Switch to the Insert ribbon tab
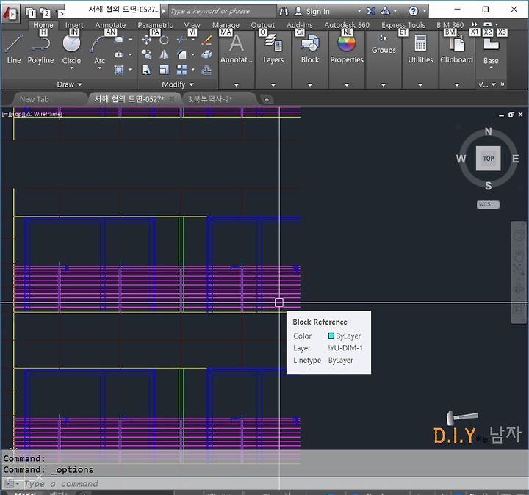The image size is (529, 495). coord(74,25)
